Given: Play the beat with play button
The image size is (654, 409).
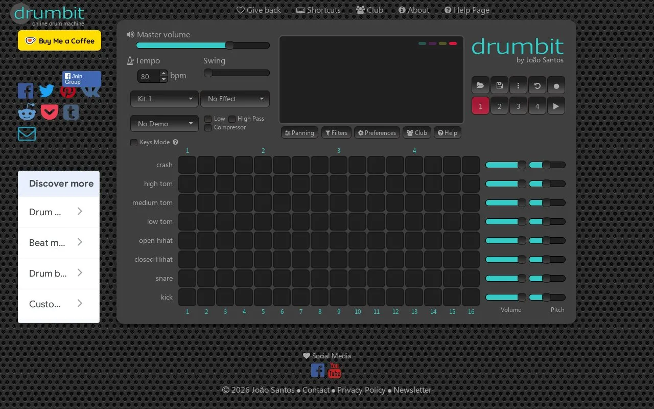Looking at the screenshot, I should click(556, 106).
